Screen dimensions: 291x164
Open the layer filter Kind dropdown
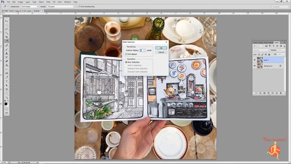coord(258,46)
